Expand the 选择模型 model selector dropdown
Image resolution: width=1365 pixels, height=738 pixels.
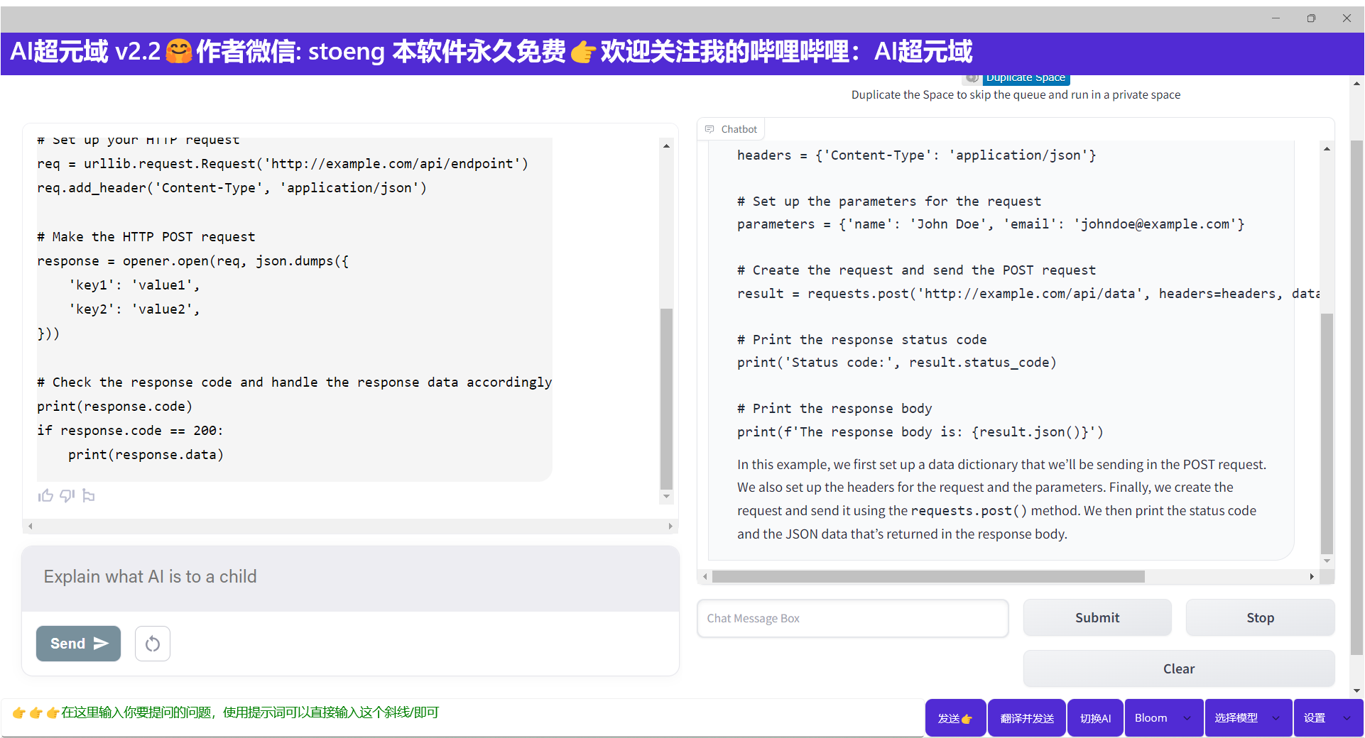1248,718
